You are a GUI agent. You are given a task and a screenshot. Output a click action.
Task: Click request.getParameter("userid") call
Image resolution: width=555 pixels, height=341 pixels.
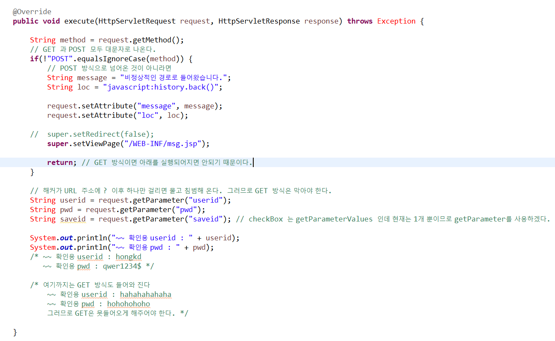click(x=163, y=200)
